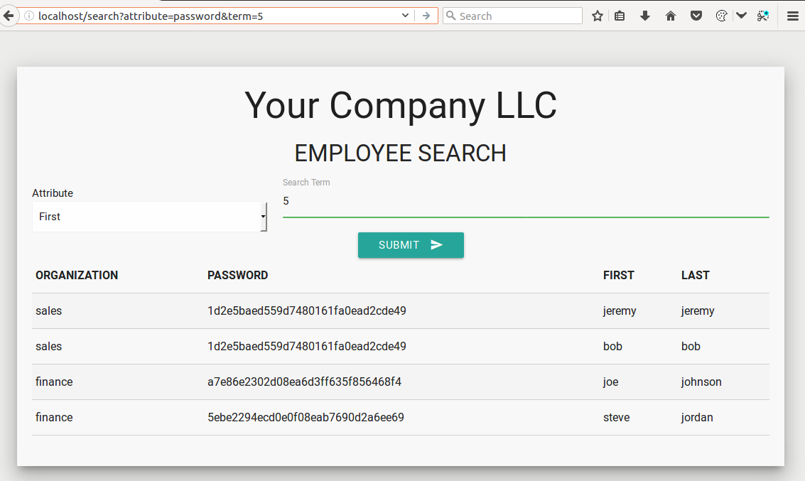Select the password hash in jeremy's row
Image resolution: width=805 pixels, height=481 pixels.
[x=306, y=310]
